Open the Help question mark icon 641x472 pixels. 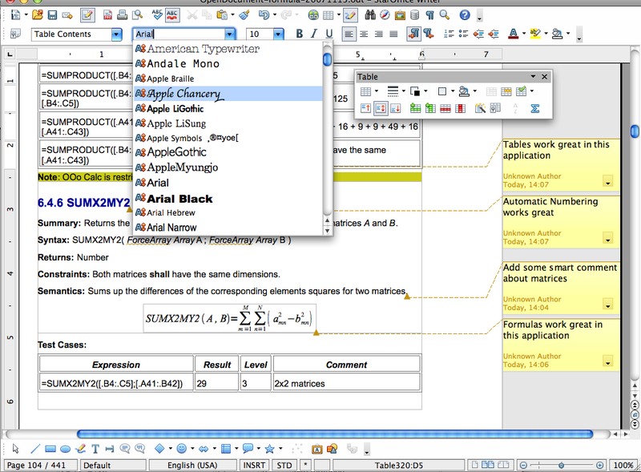pos(465,15)
